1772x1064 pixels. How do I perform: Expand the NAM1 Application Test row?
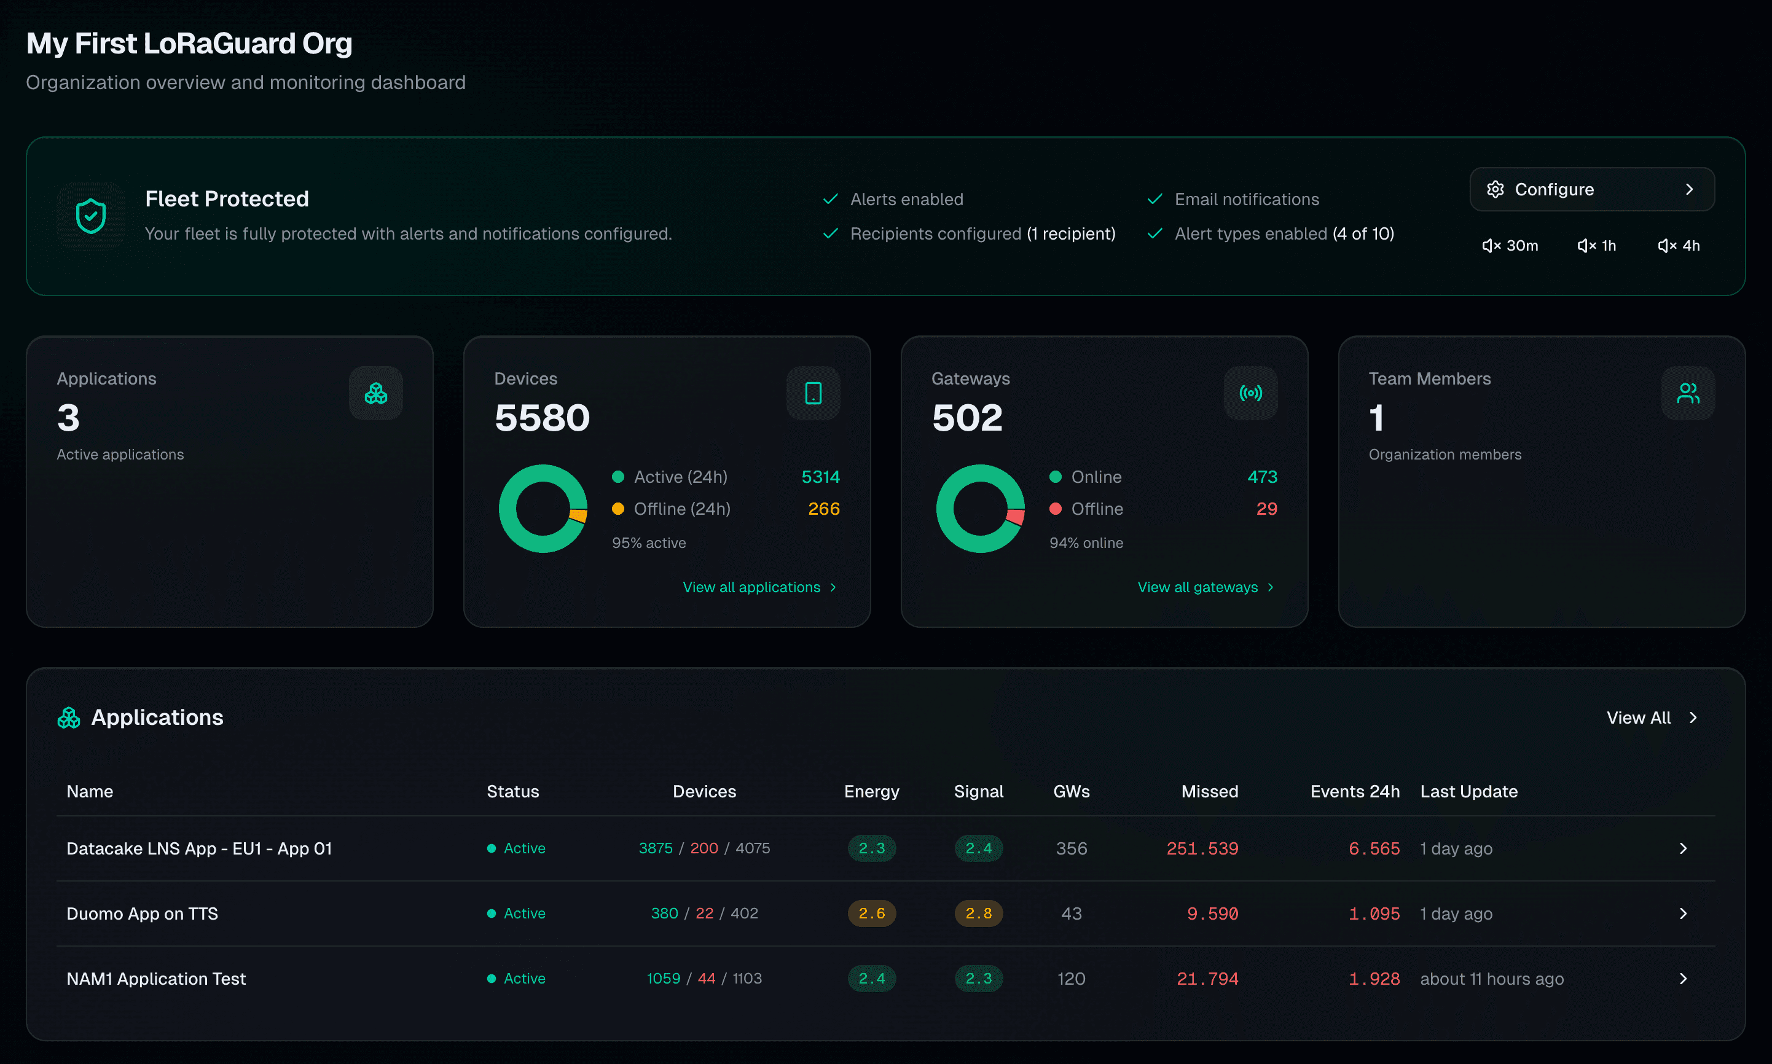pyautogui.click(x=1683, y=978)
